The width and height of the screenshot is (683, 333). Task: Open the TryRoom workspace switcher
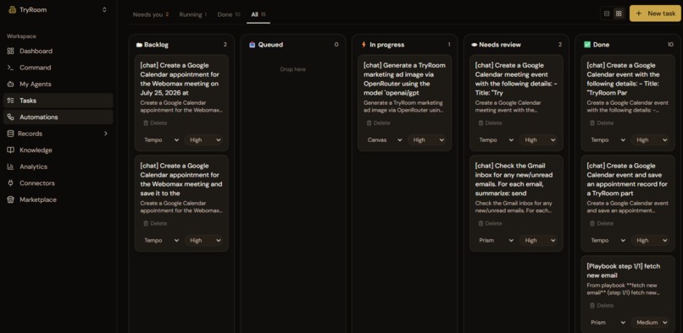point(58,9)
